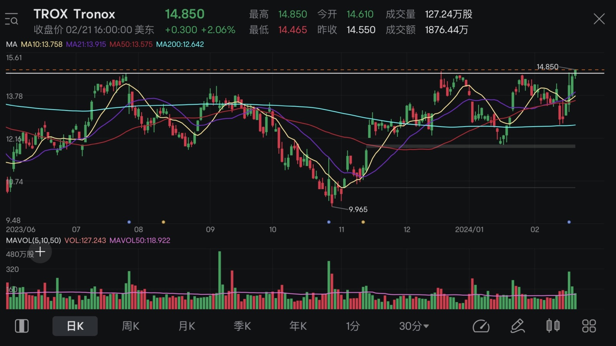This screenshot has width=616, height=346.
Task: Open the candlestick style icon
Action: point(553,326)
